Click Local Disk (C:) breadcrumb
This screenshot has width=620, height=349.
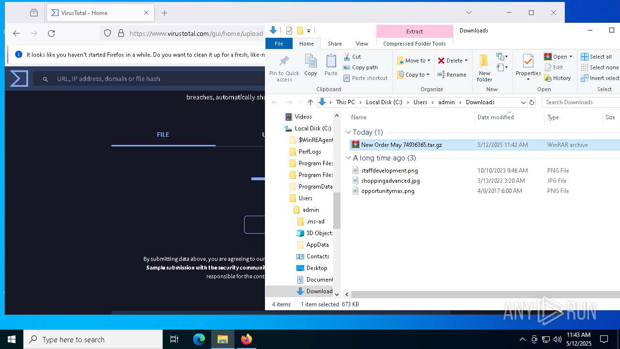[384, 102]
